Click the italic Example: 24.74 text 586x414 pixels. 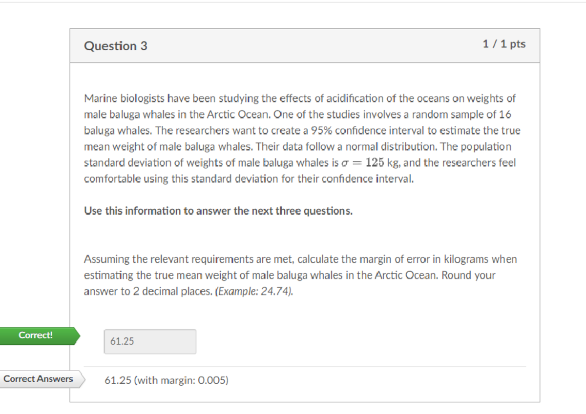click(254, 292)
